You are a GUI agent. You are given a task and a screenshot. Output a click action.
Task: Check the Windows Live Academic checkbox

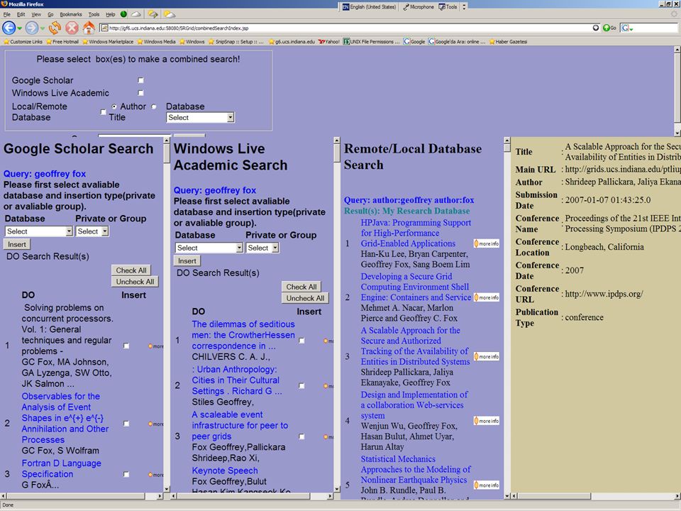(x=140, y=93)
